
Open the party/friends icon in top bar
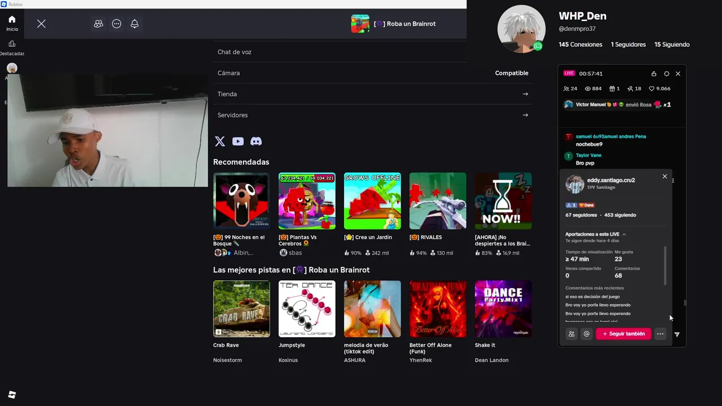coord(98,24)
